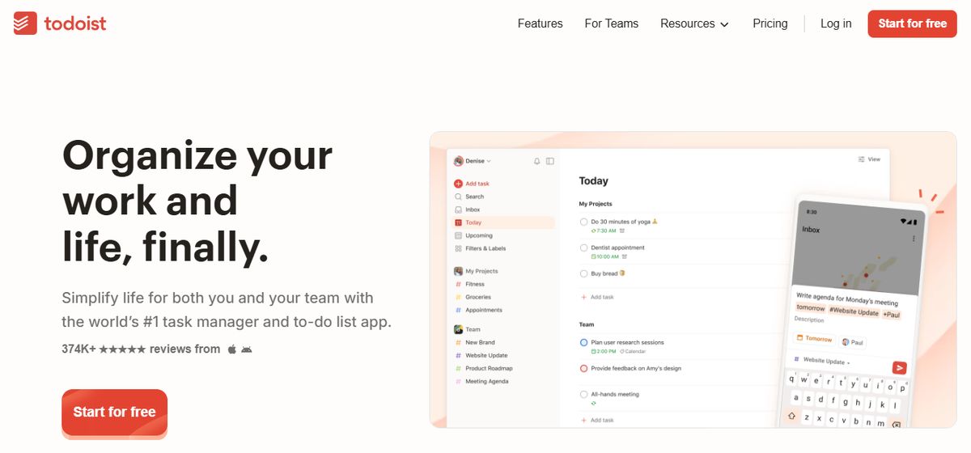Tap the three-dot menu on phone Inbox
The image size is (971, 453).
coord(914,239)
